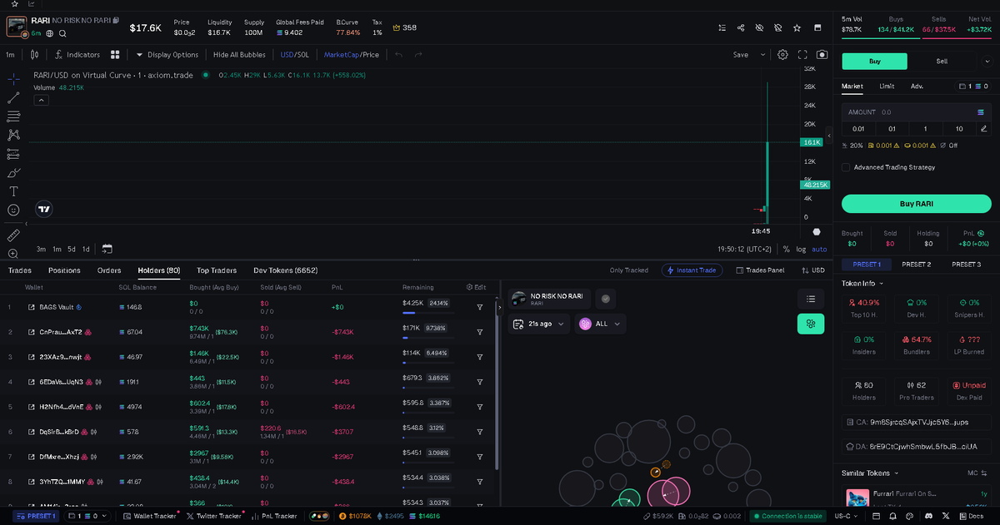Screen dimensions: 1000x525
Task: Redo chart action
Action: pos(418,55)
